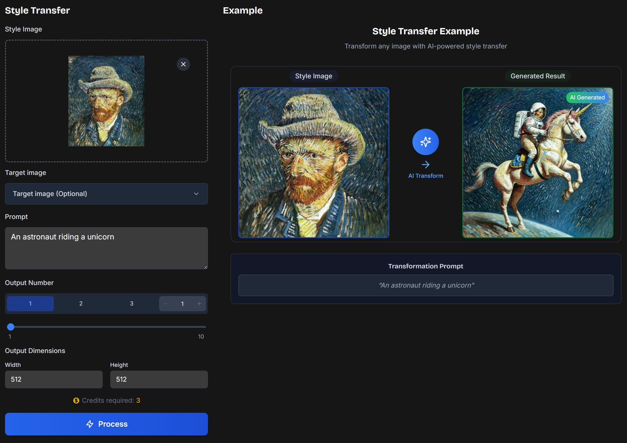
Task: Click the AI Transform link text
Action: coord(426,176)
